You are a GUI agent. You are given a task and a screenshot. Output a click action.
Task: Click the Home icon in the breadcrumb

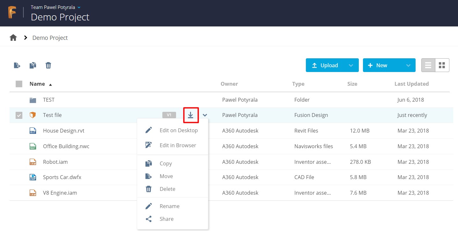13,37
